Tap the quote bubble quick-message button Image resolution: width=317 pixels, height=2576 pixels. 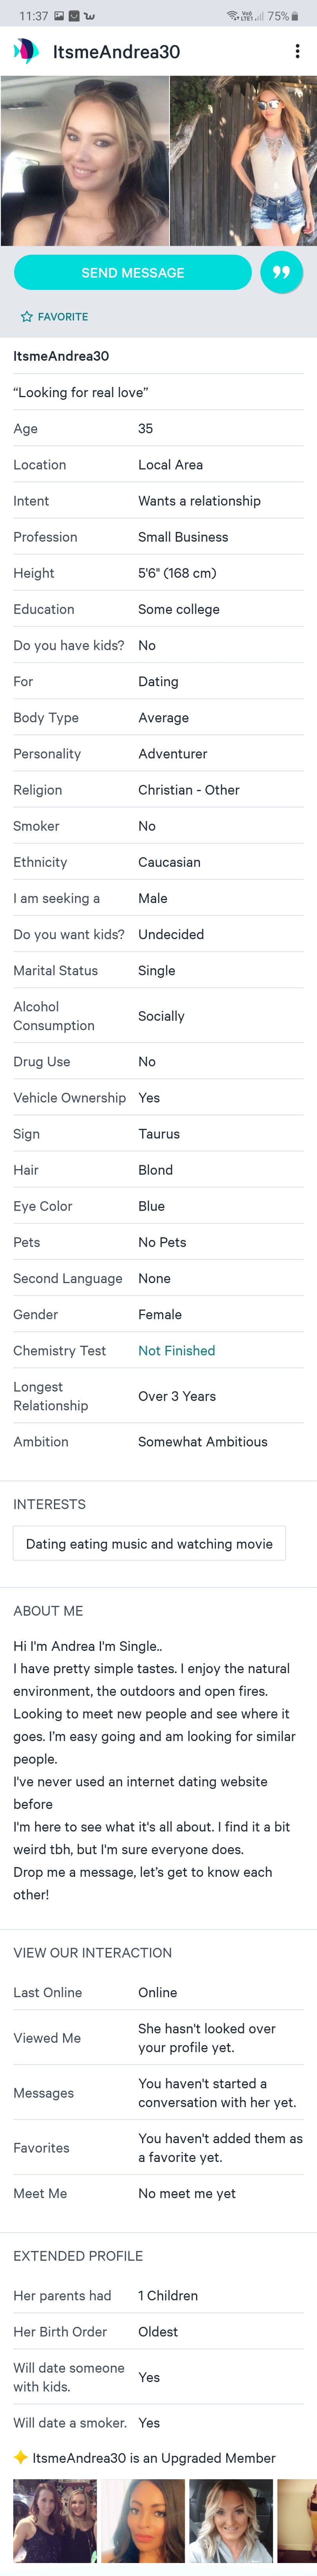(281, 273)
